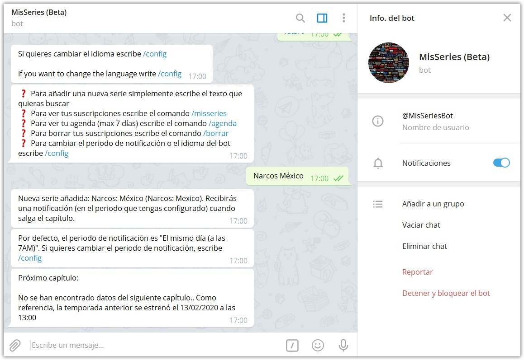Image resolution: width=524 pixels, height=360 pixels.
Task: Open the bot commands slash icon
Action: (x=292, y=345)
